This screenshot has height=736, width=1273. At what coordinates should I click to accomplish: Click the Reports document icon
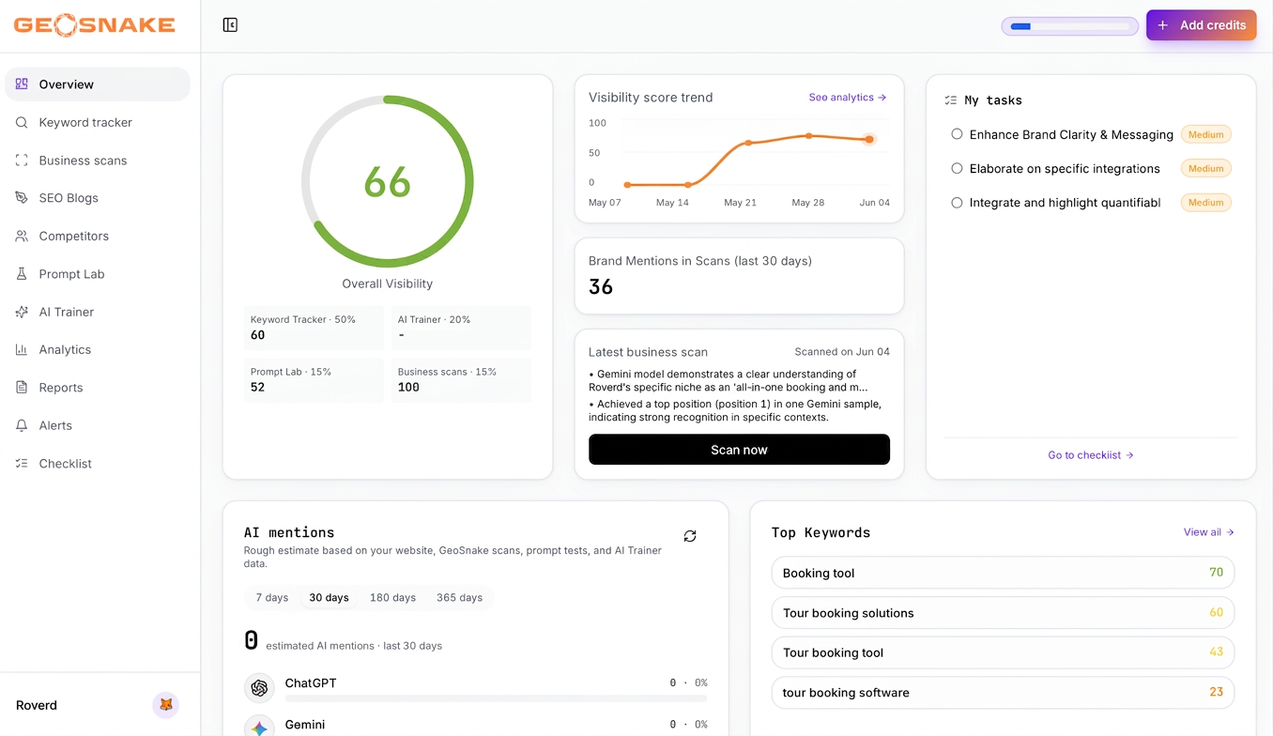(22, 388)
